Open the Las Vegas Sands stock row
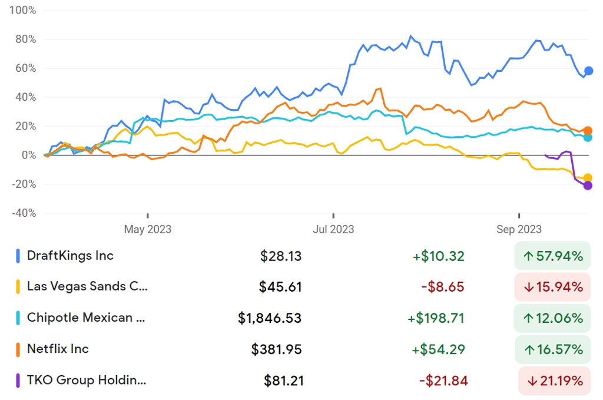This screenshot has width=603, height=400. [301, 287]
